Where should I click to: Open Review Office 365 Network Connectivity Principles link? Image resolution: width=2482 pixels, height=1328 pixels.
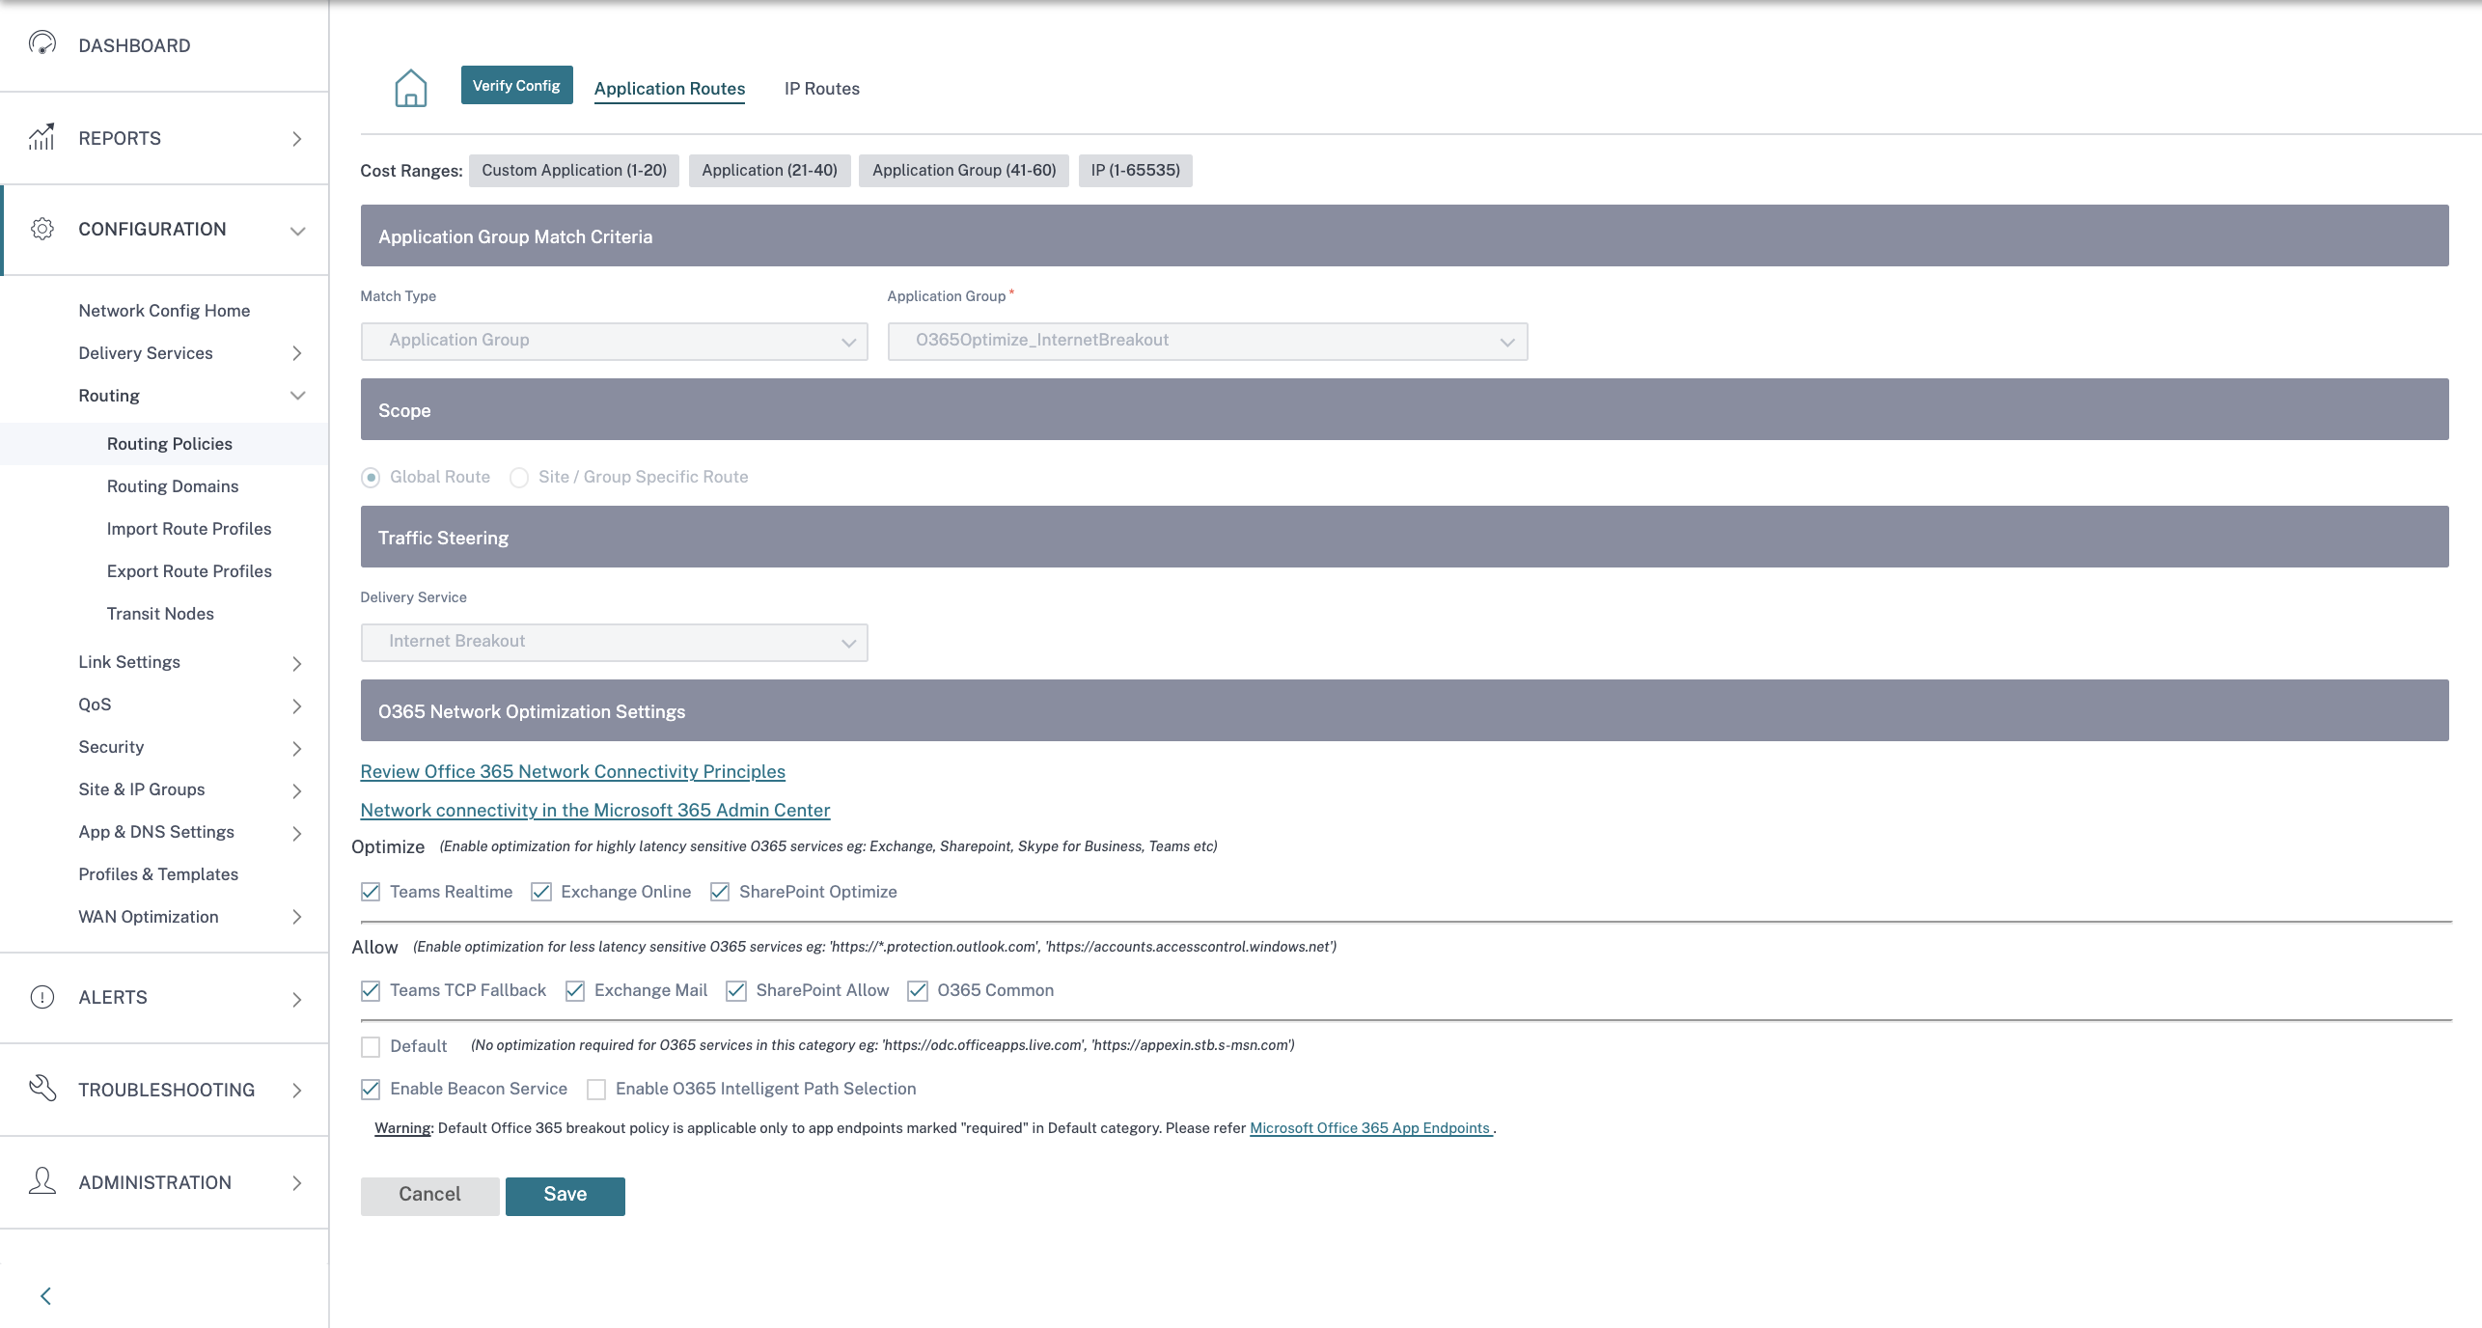coord(572,771)
